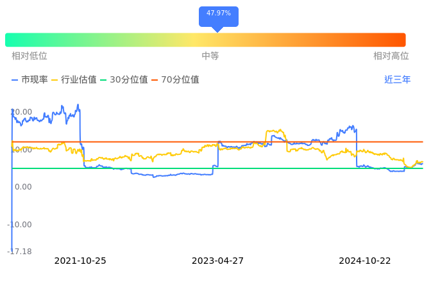440x283 pixels.
Task: Click the 相对高位 label
Action: (391, 56)
